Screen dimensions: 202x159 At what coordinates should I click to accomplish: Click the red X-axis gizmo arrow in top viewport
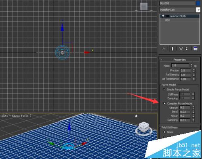click(87, 52)
